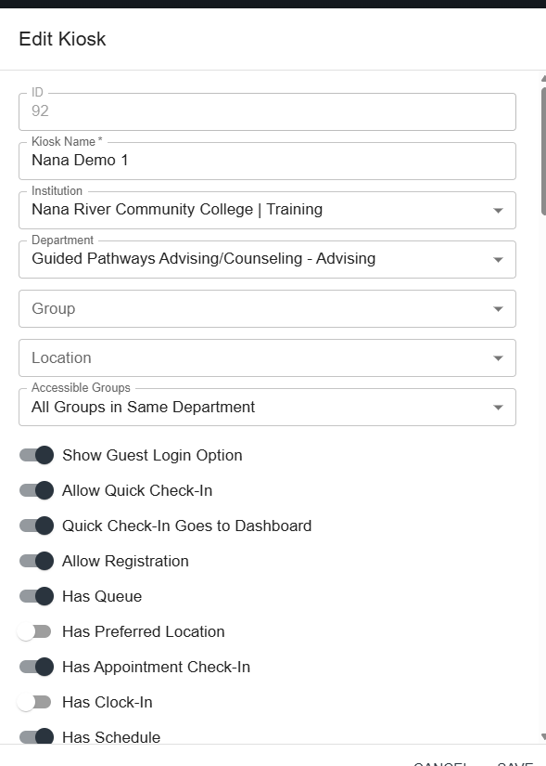Click the Cancel button
The width and height of the screenshot is (546, 766).
440,763
